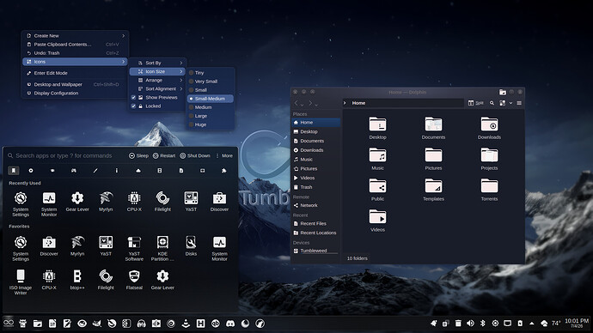
Task: Launch System Monitor from Recently Used
Action: click(x=49, y=204)
